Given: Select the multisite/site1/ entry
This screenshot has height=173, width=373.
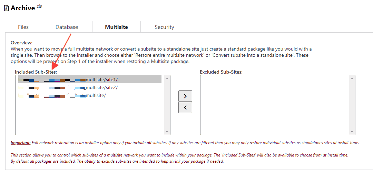Looking at the screenshot, I should [90, 80].
